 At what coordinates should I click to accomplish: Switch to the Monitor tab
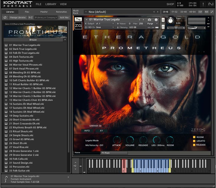[x=44, y=12]
